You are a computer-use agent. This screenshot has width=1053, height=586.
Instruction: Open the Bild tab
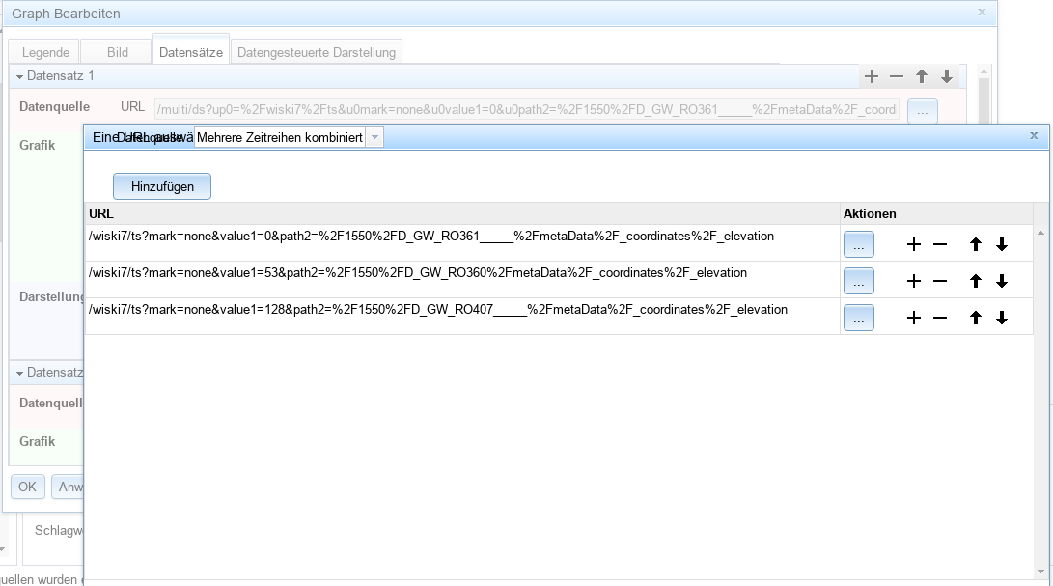pos(117,53)
